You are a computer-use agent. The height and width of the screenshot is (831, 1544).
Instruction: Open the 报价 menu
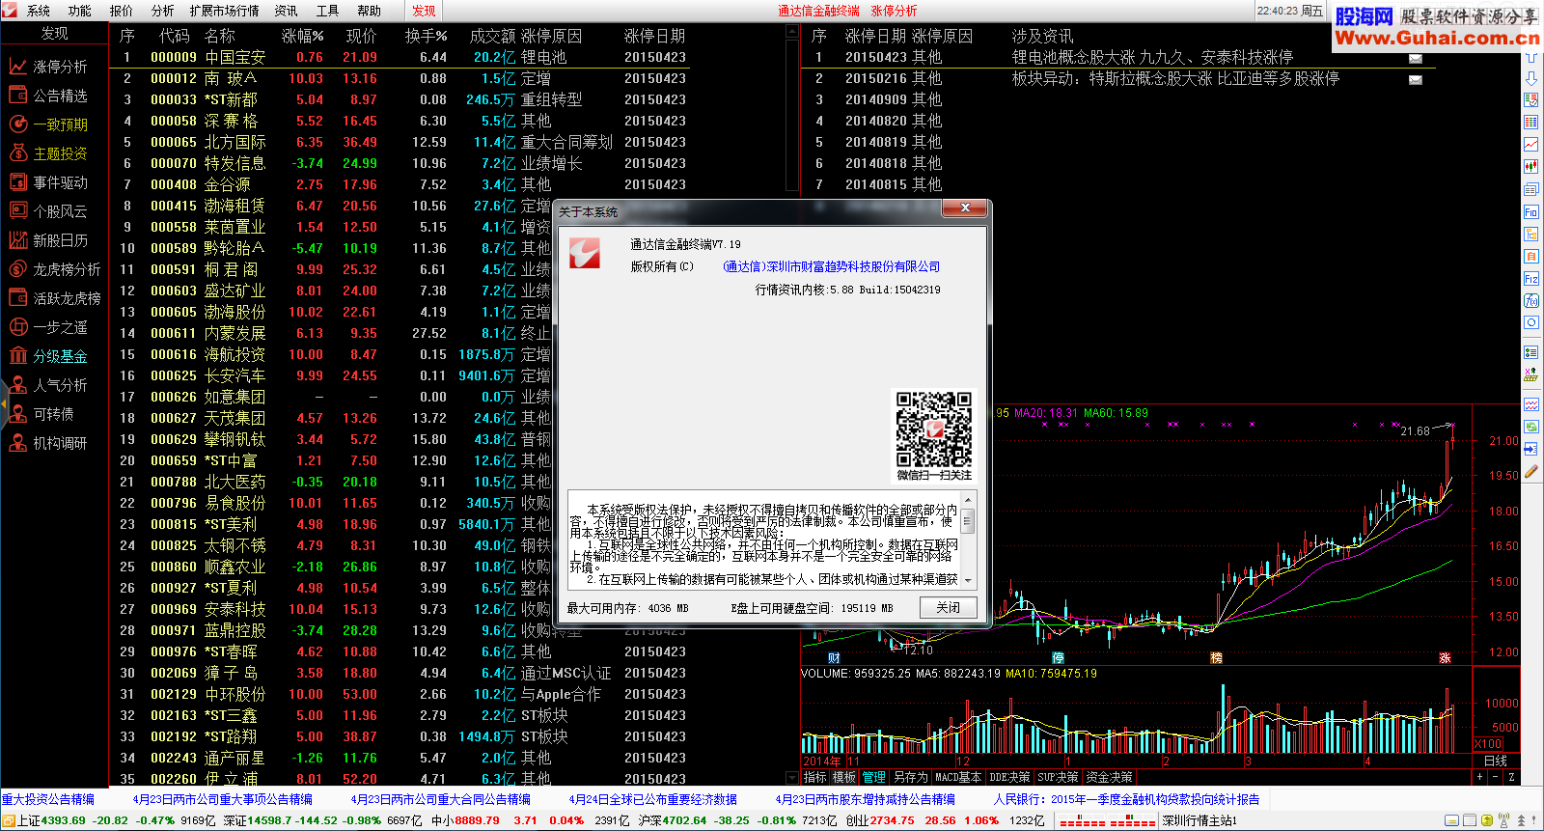(x=122, y=11)
